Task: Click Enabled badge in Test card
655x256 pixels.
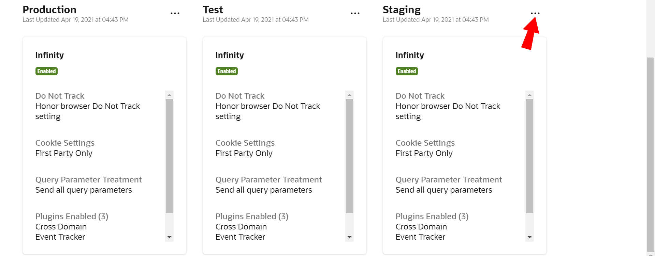Action: 227,71
